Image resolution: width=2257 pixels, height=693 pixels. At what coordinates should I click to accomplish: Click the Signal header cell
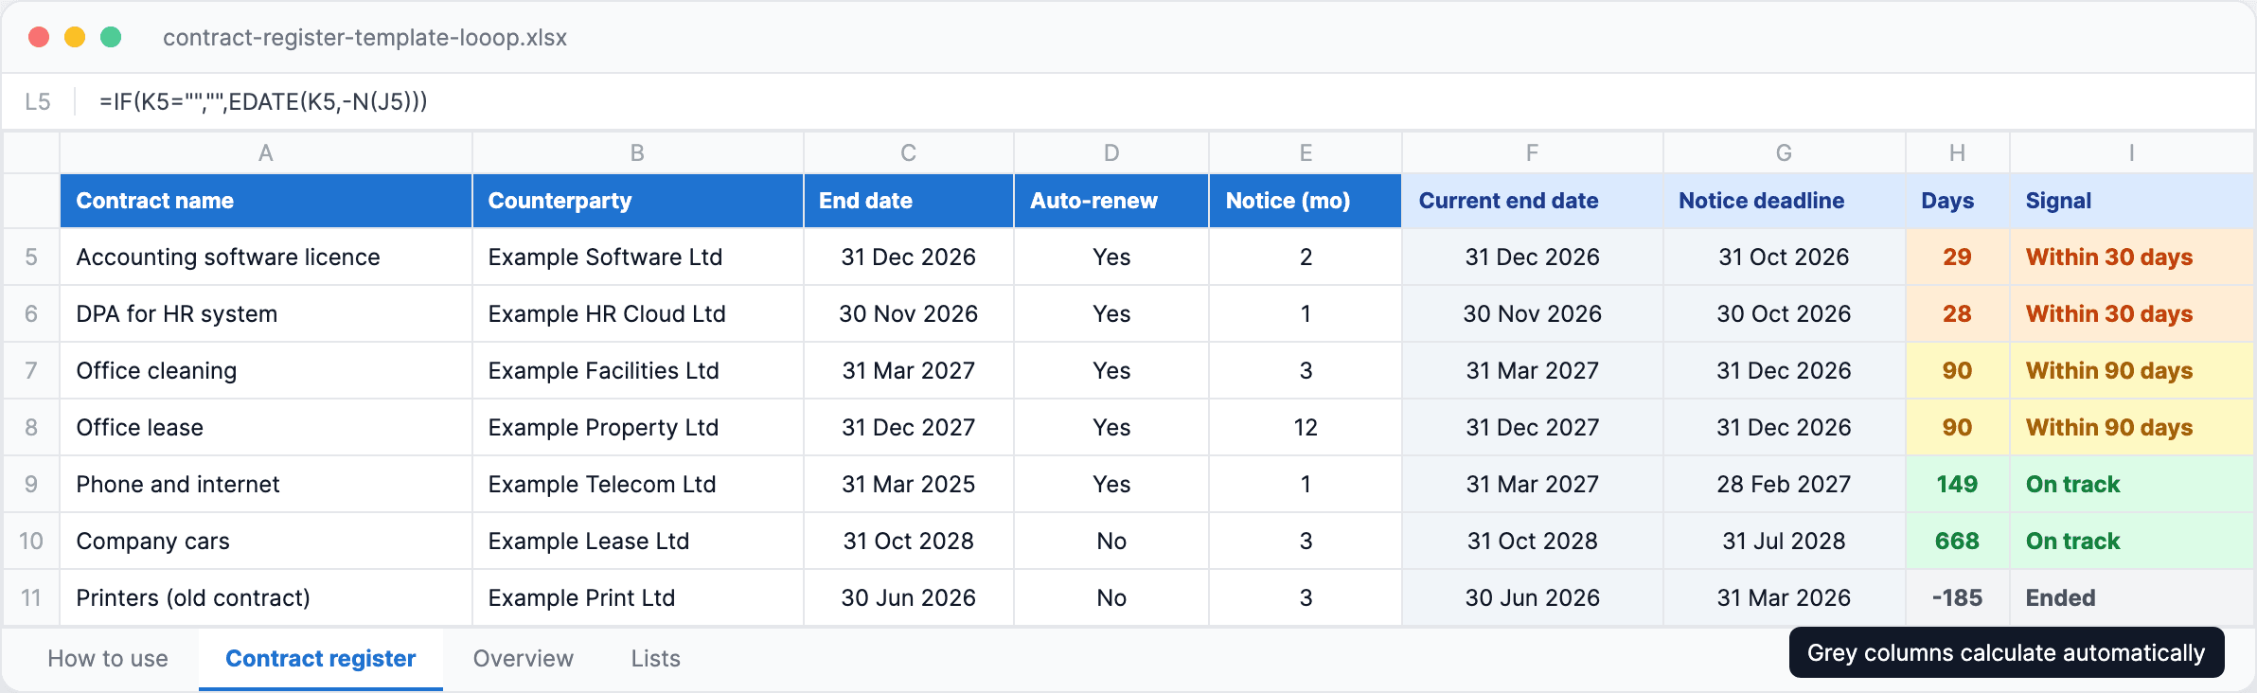(x=2131, y=201)
